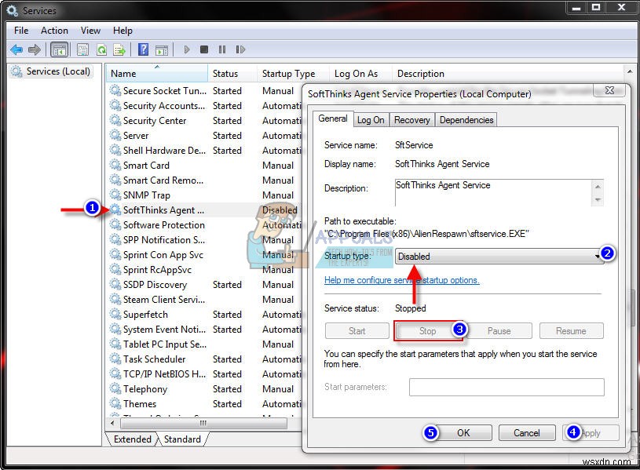Click the Export List toolbar icon

point(119,49)
